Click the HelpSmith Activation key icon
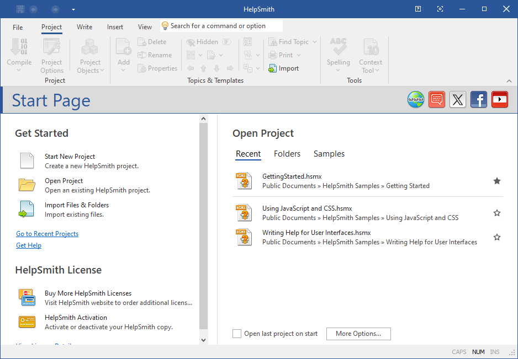The height and width of the screenshot is (359, 518). (x=27, y=322)
